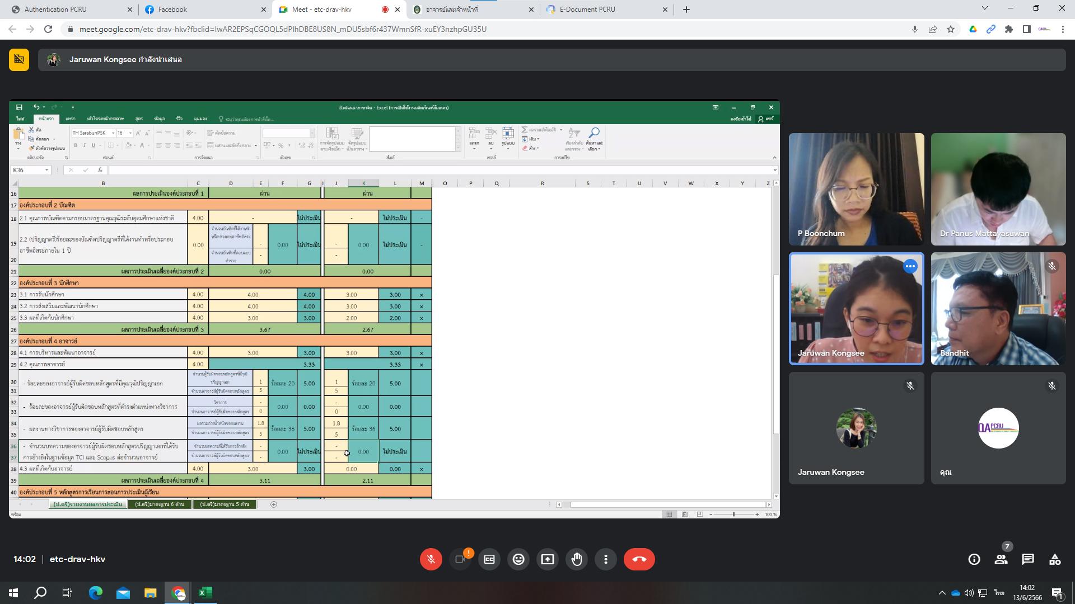The width and height of the screenshot is (1075, 604).
Task: Show hidden system tray icons
Action: 942,593
